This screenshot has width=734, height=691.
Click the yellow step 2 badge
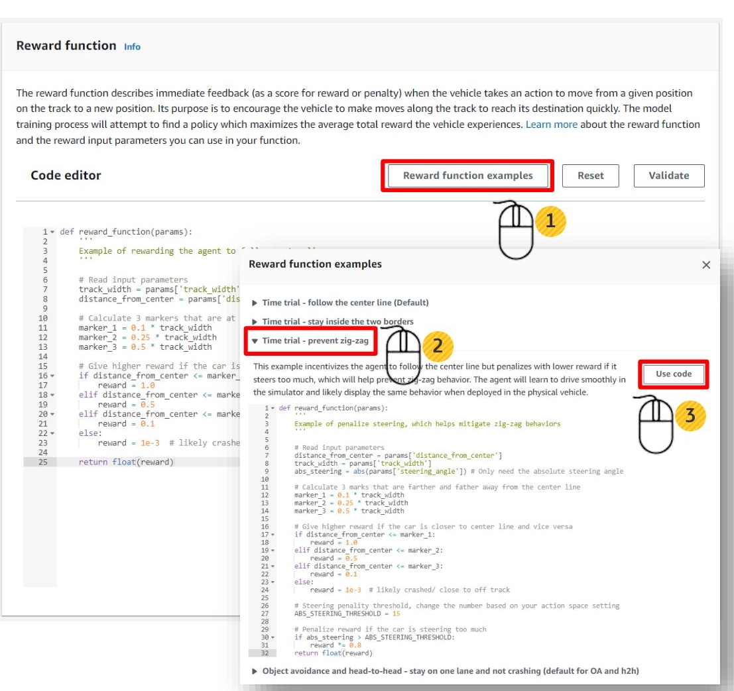tap(436, 346)
